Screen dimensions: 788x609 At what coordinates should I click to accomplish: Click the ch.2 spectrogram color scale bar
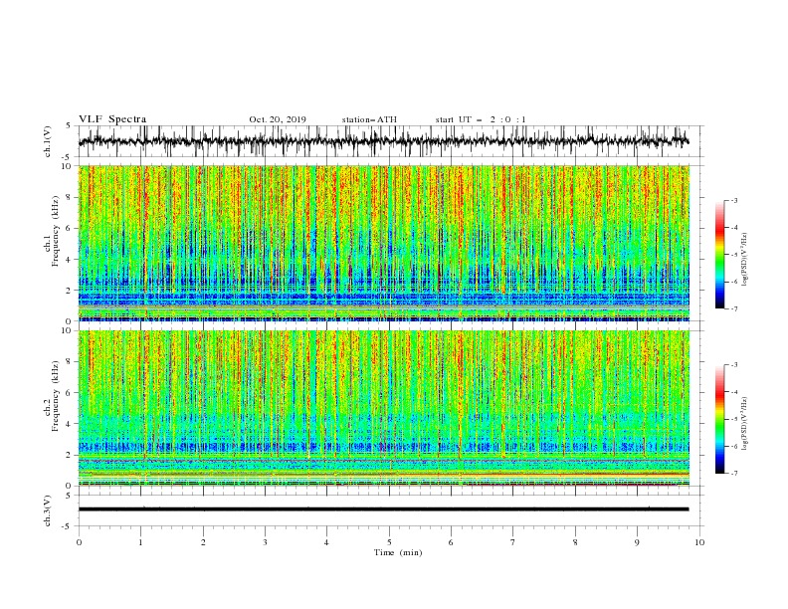(719, 419)
